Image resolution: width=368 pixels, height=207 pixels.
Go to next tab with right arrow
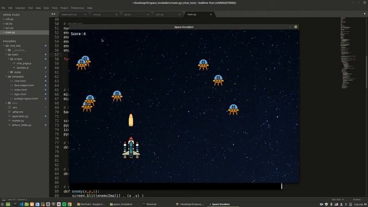[55, 14]
